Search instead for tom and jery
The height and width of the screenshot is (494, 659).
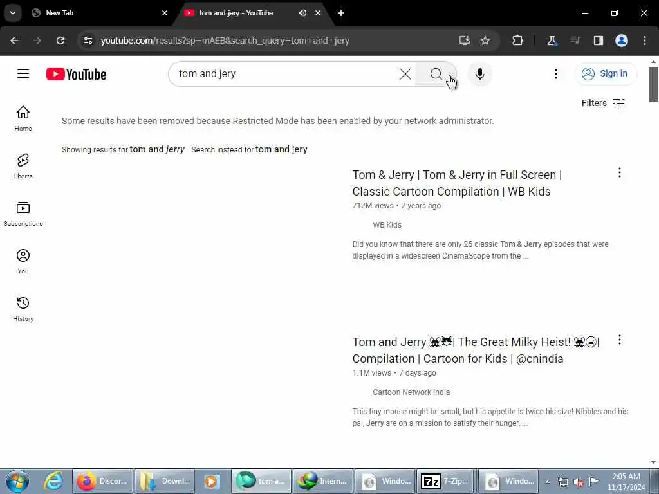pyautogui.click(x=281, y=149)
